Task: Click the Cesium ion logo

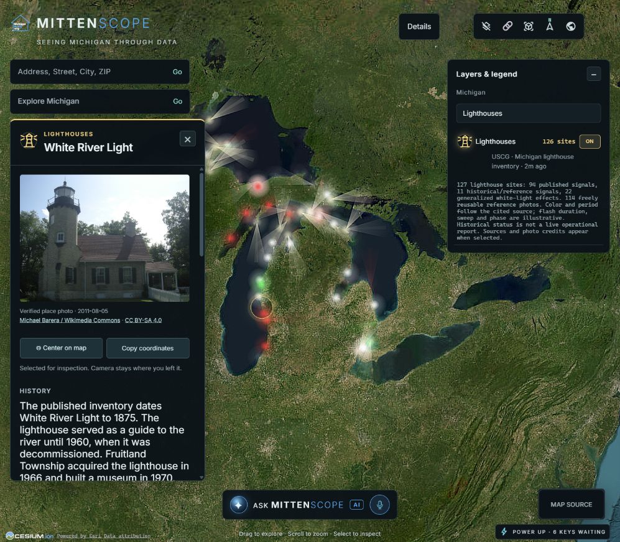Action: (30, 536)
